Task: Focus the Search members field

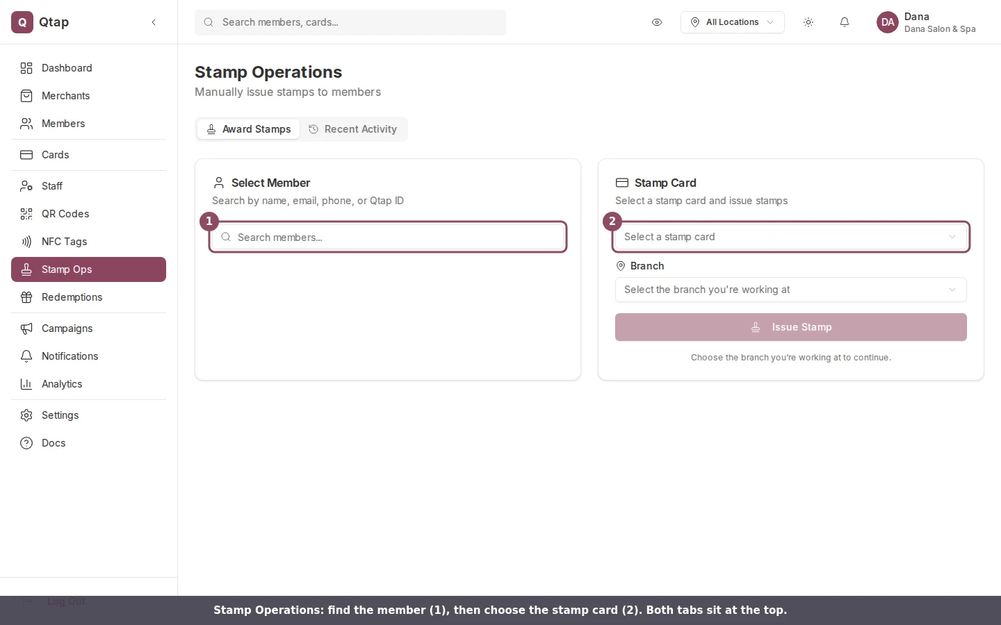Action: pos(388,237)
